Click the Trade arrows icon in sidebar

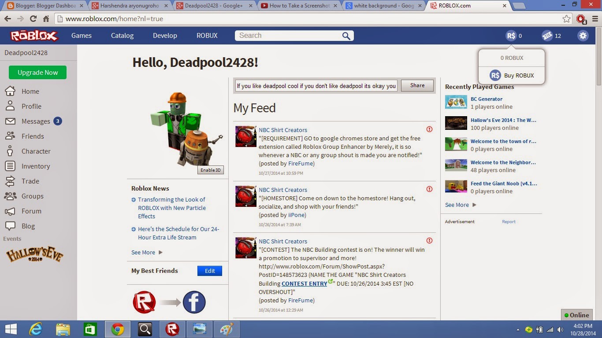[10, 181]
